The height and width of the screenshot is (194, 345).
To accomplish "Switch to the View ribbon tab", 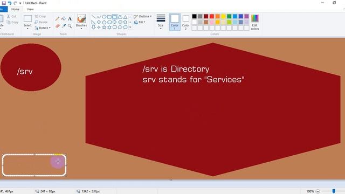I will click(x=30, y=9).
